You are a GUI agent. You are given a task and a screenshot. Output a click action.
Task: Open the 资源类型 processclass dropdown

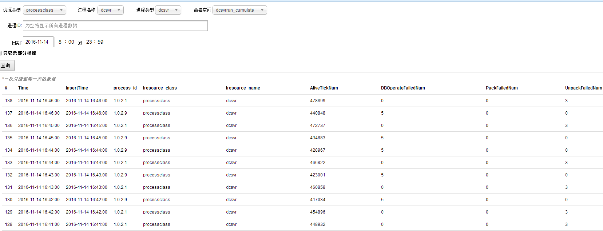click(x=44, y=10)
